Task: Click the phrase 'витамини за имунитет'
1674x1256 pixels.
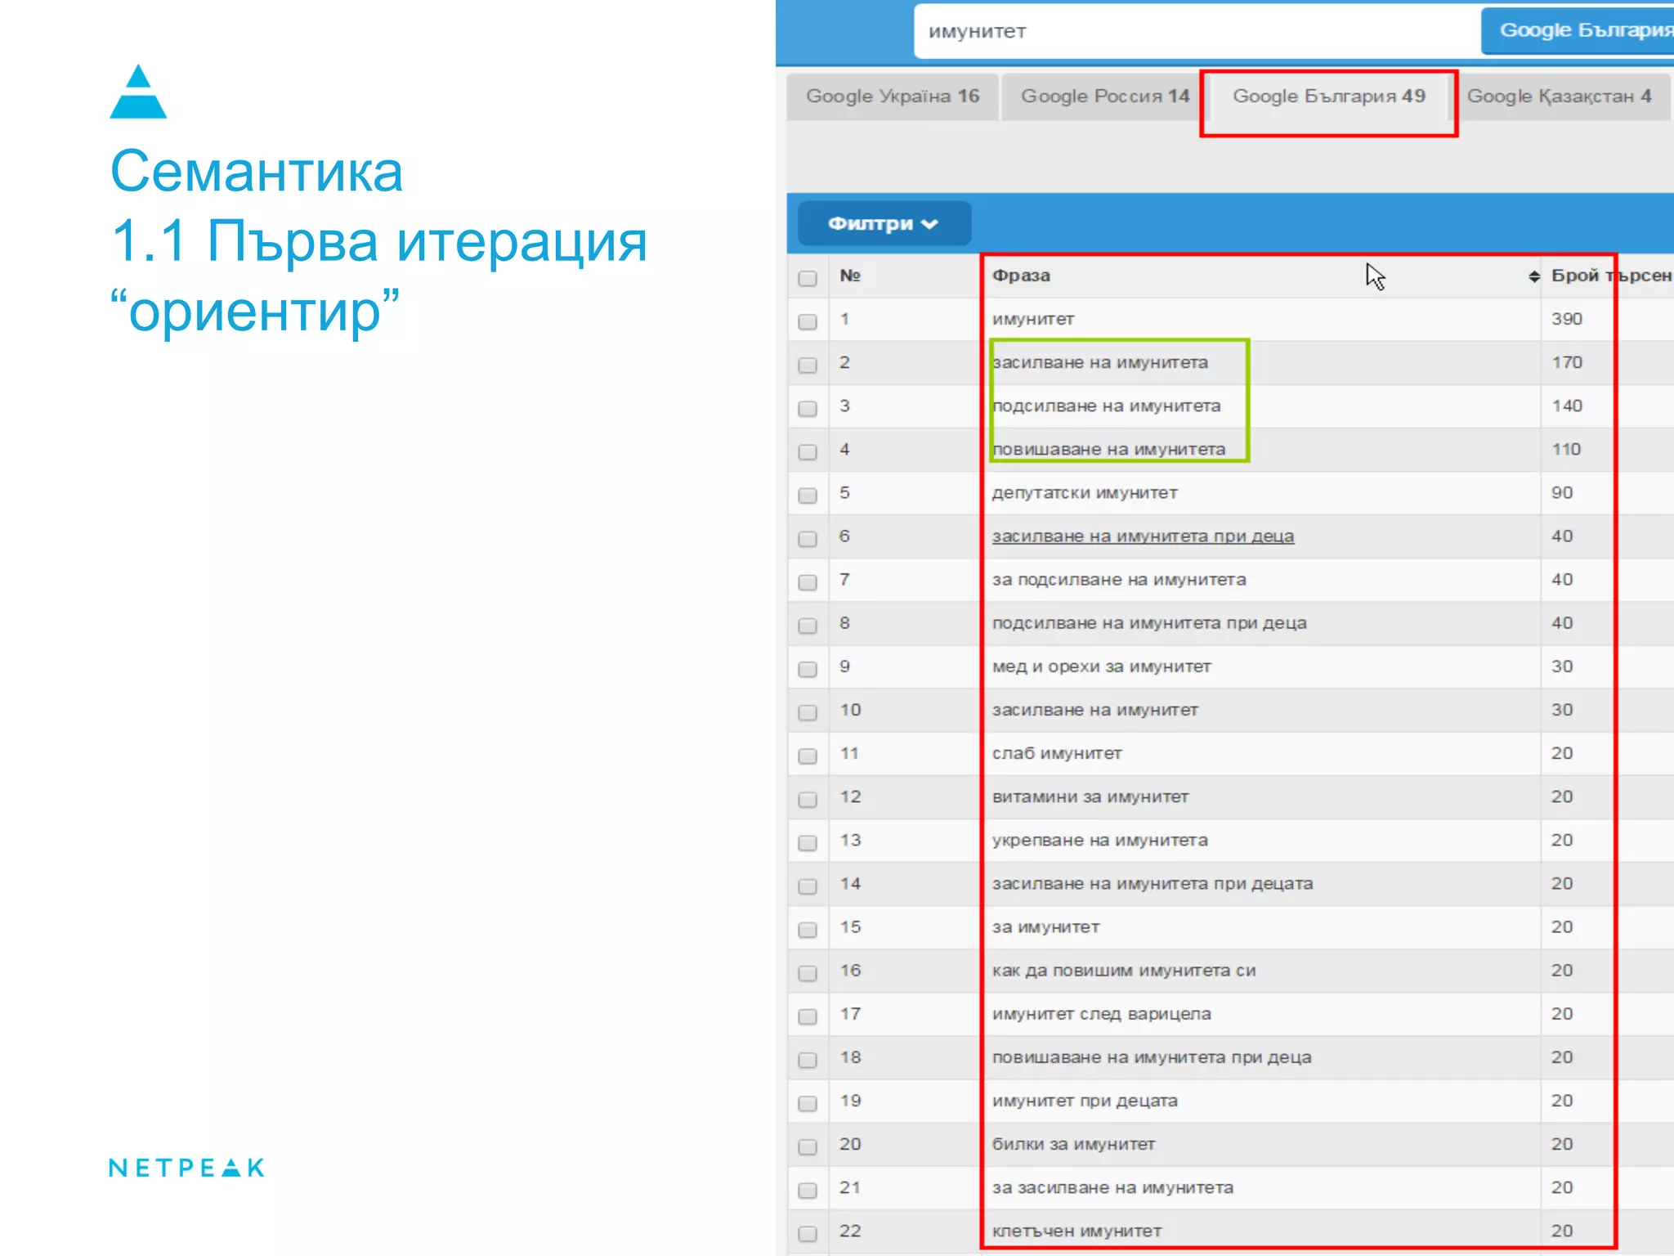Action: (1090, 796)
